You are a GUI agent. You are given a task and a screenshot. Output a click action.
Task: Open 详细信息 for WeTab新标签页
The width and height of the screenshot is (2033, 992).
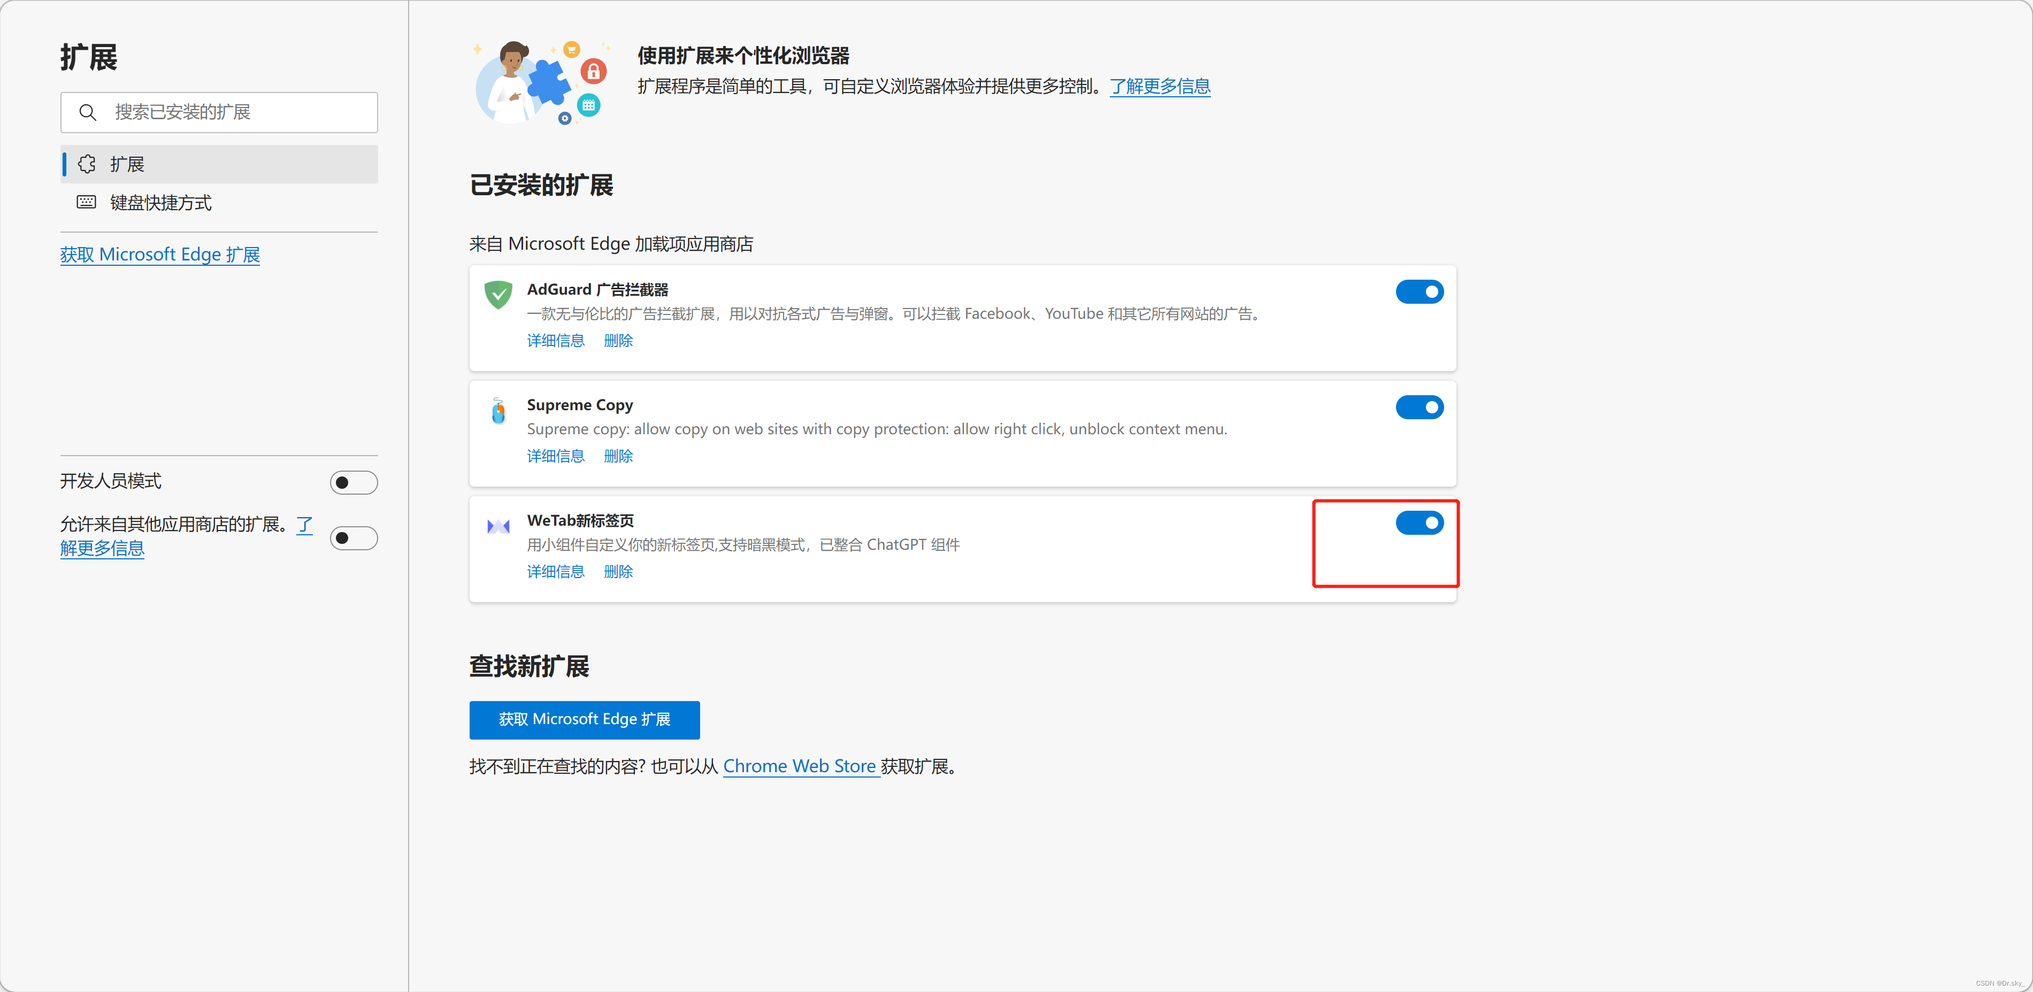[556, 571]
